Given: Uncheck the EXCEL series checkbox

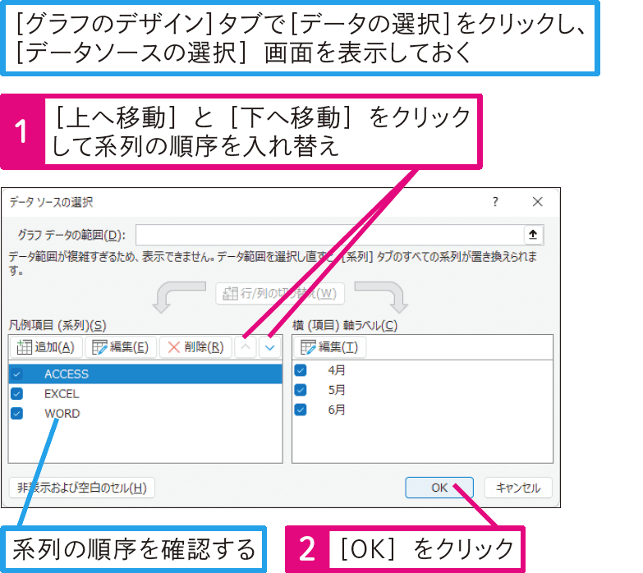Looking at the screenshot, I should pos(17,393).
